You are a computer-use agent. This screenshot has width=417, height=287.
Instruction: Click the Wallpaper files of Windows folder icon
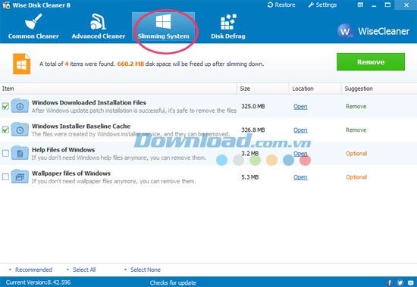[x=20, y=176]
